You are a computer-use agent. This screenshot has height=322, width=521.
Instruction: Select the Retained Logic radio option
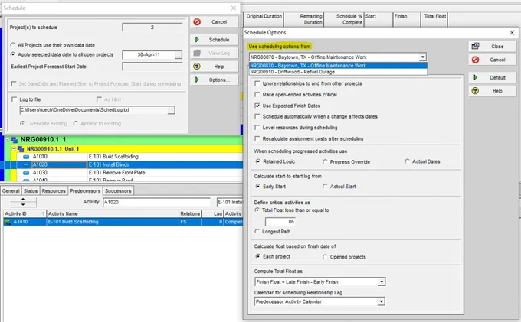pyautogui.click(x=258, y=161)
